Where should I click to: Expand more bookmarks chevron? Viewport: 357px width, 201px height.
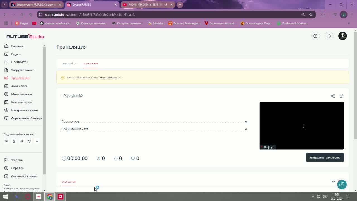point(348,23)
